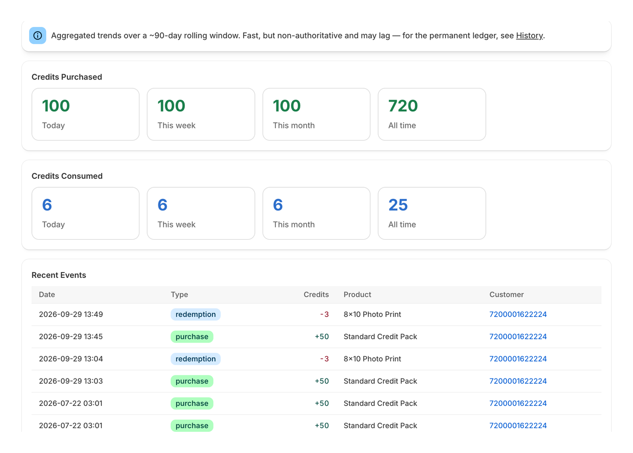Screen dimensions: 633x453
Task: Click the -3 credits value at 13:49
Action: pos(325,314)
